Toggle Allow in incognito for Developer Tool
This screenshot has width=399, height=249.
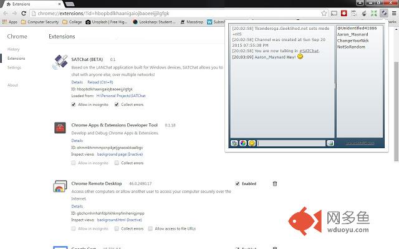coord(74,163)
